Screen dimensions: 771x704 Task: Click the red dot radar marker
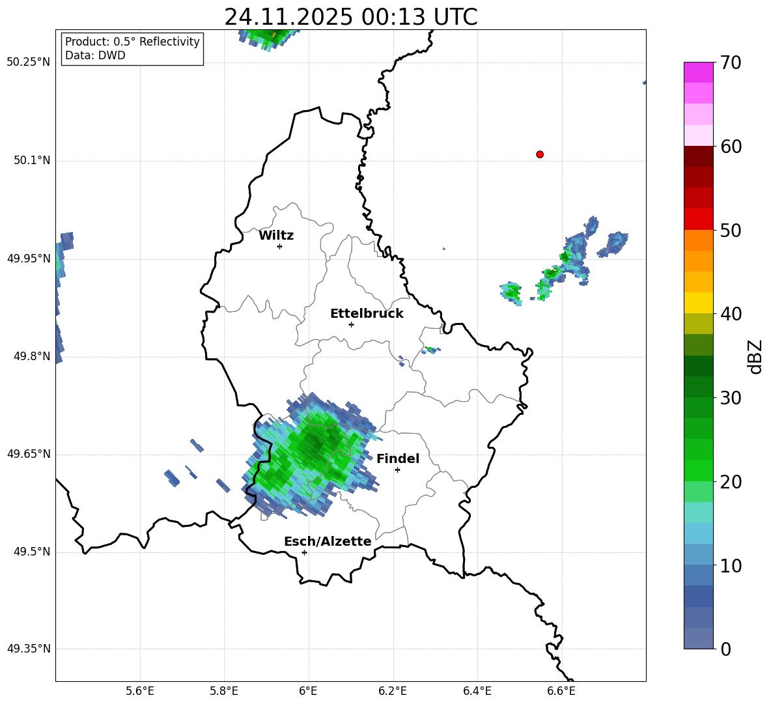(x=540, y=154)
